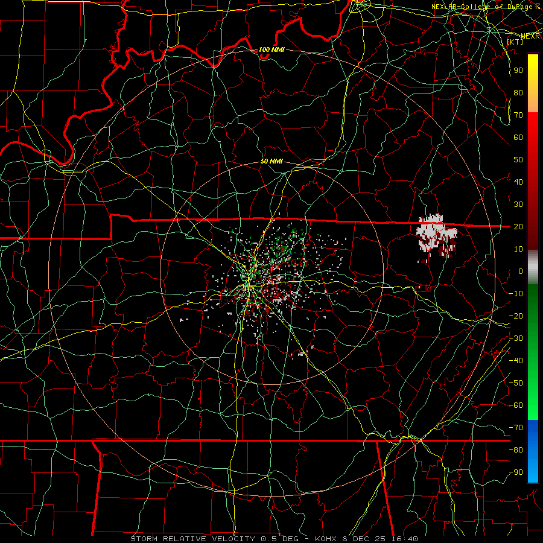Click the "80" label on the velocity scale
Screen dimensions: 543x543
518,92
